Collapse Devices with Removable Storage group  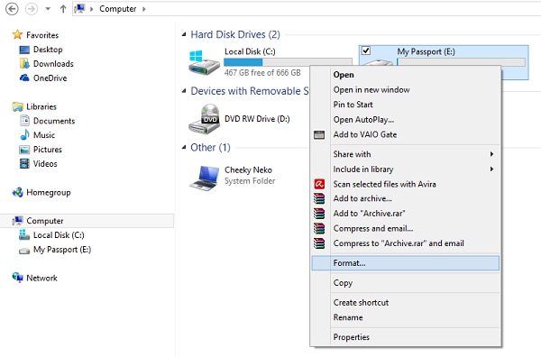[184, 91]
